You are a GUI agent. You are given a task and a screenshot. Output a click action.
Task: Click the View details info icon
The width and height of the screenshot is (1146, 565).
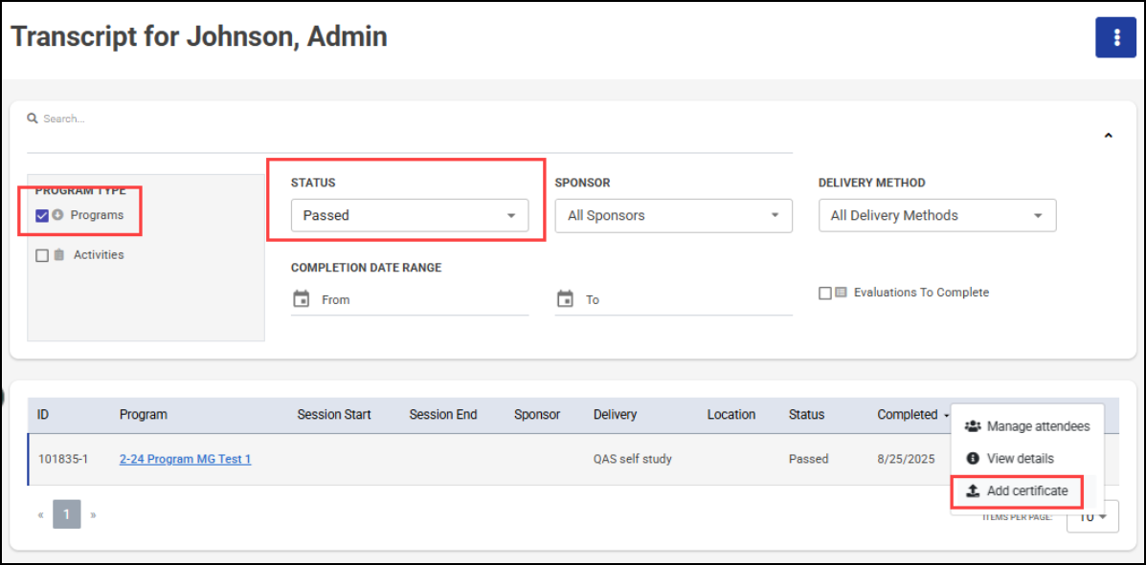[x=973, y=459]
